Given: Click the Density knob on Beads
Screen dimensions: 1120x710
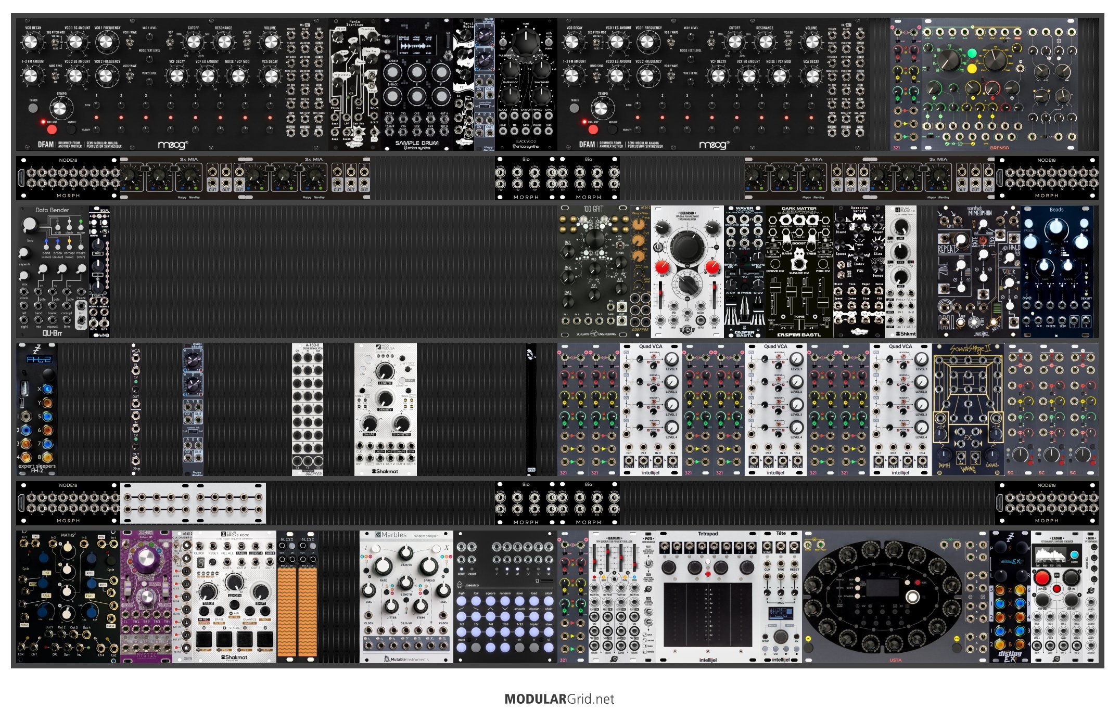Looking at the screenshot, I should [1056, 227].
